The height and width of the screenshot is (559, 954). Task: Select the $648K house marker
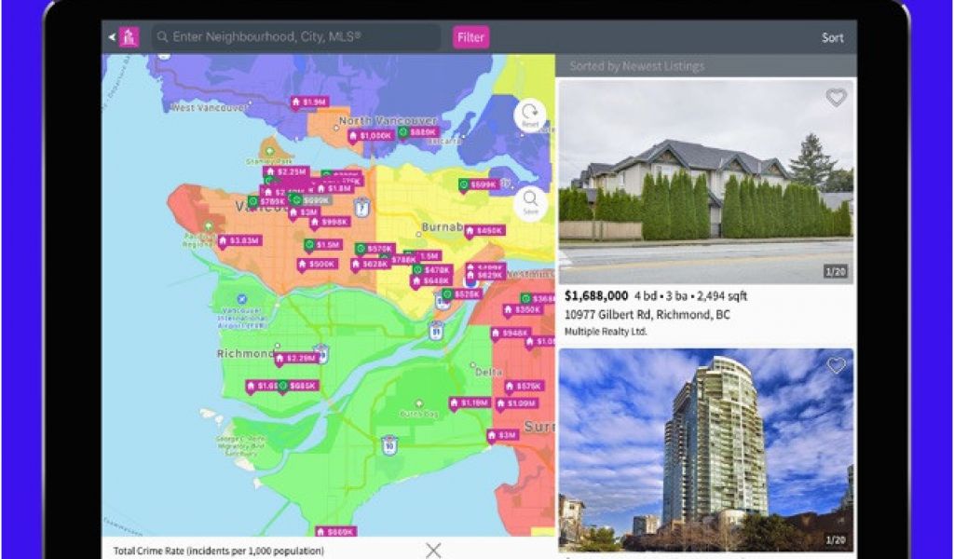431,281
